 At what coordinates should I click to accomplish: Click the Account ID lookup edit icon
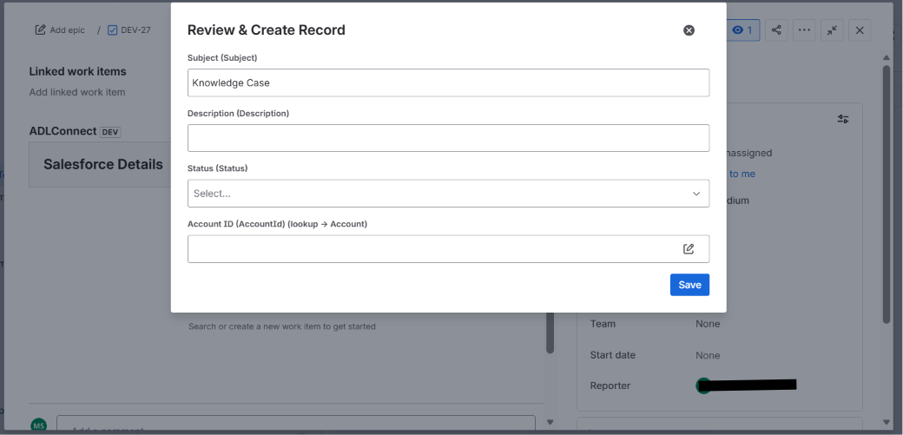click(689, 249)
